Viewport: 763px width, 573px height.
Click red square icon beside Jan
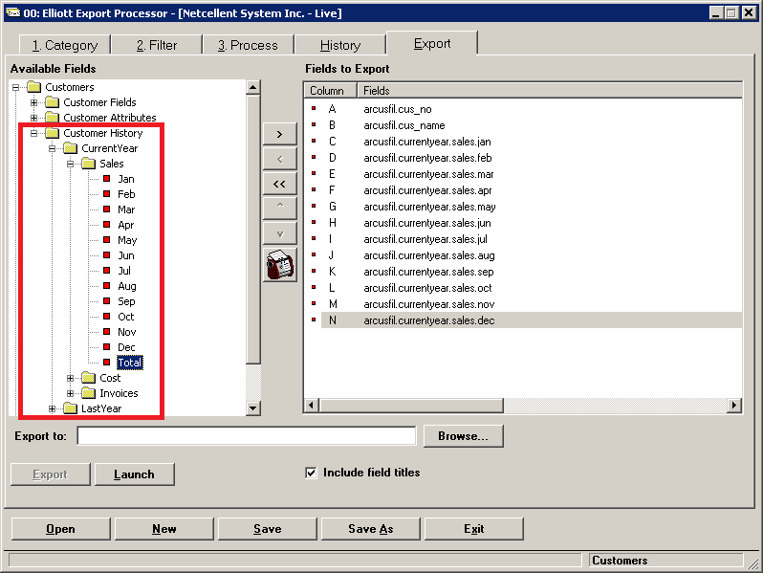coord(106,179)
